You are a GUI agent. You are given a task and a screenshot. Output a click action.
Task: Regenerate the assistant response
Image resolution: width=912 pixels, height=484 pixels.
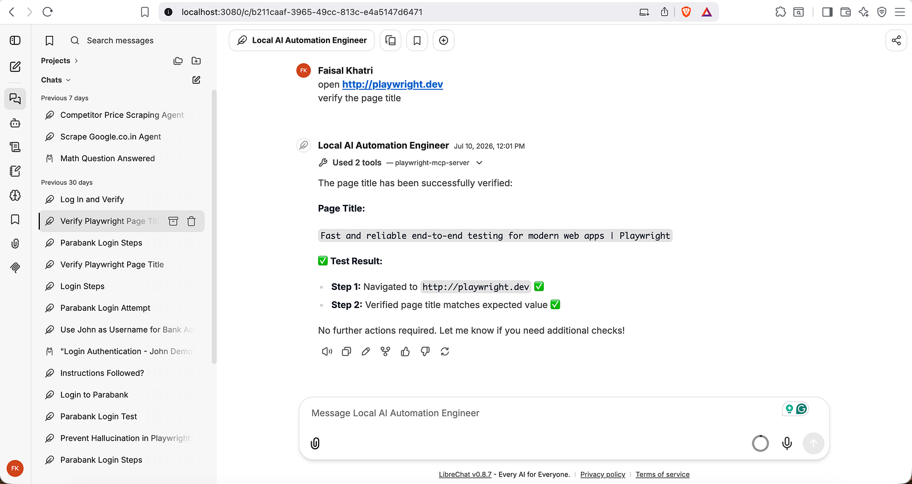coord(445,351)
